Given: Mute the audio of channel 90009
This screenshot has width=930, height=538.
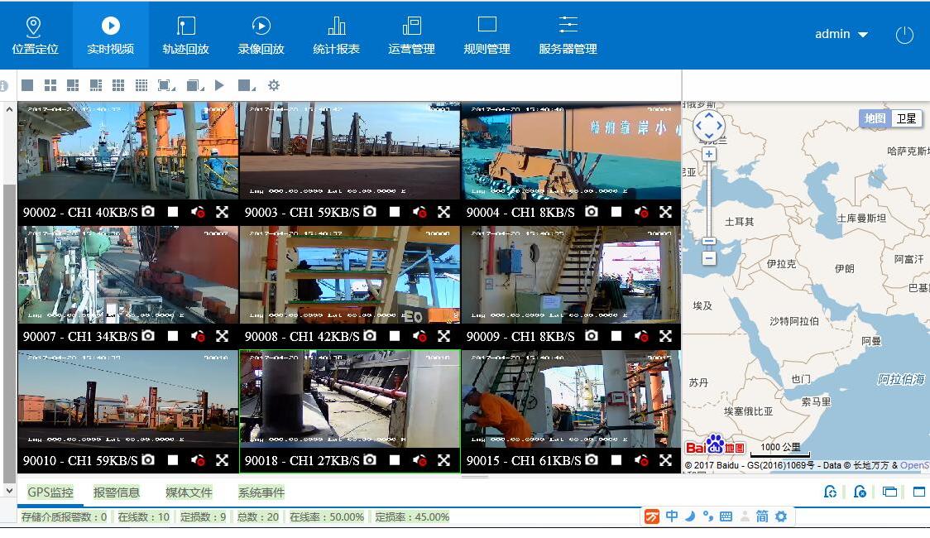Looking at the screenshot, I should [x=641, y=336].
